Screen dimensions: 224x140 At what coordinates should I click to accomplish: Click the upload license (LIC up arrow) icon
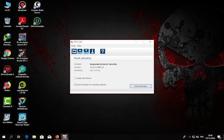[80, 51]
